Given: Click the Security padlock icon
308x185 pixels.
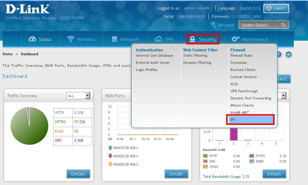Looking at the screenshot, I should point(192,39).
